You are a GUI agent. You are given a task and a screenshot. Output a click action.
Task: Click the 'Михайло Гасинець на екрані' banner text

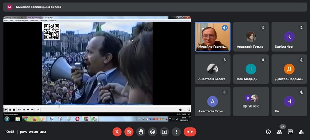pos(39,7)
